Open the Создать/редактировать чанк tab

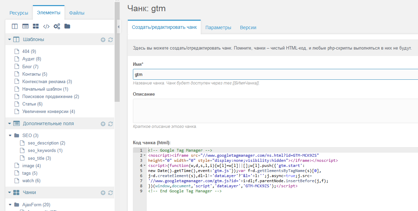point(164,27)
